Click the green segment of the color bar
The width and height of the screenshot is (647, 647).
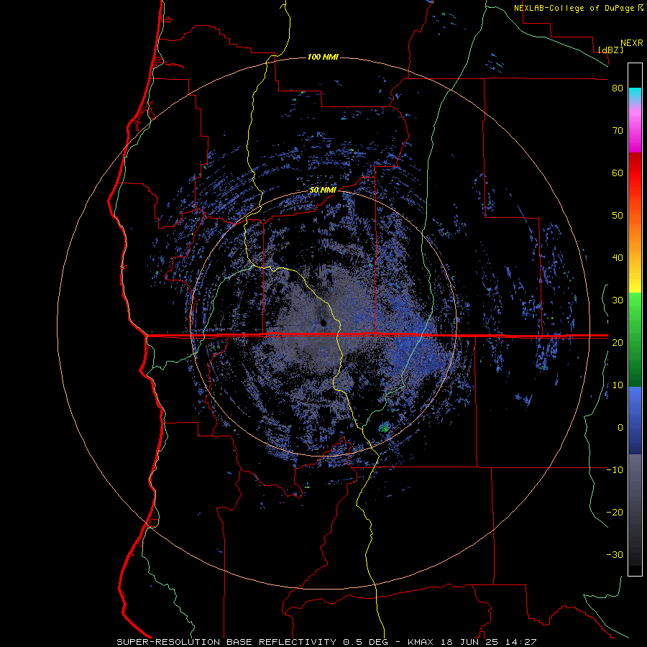click(635, 339)
